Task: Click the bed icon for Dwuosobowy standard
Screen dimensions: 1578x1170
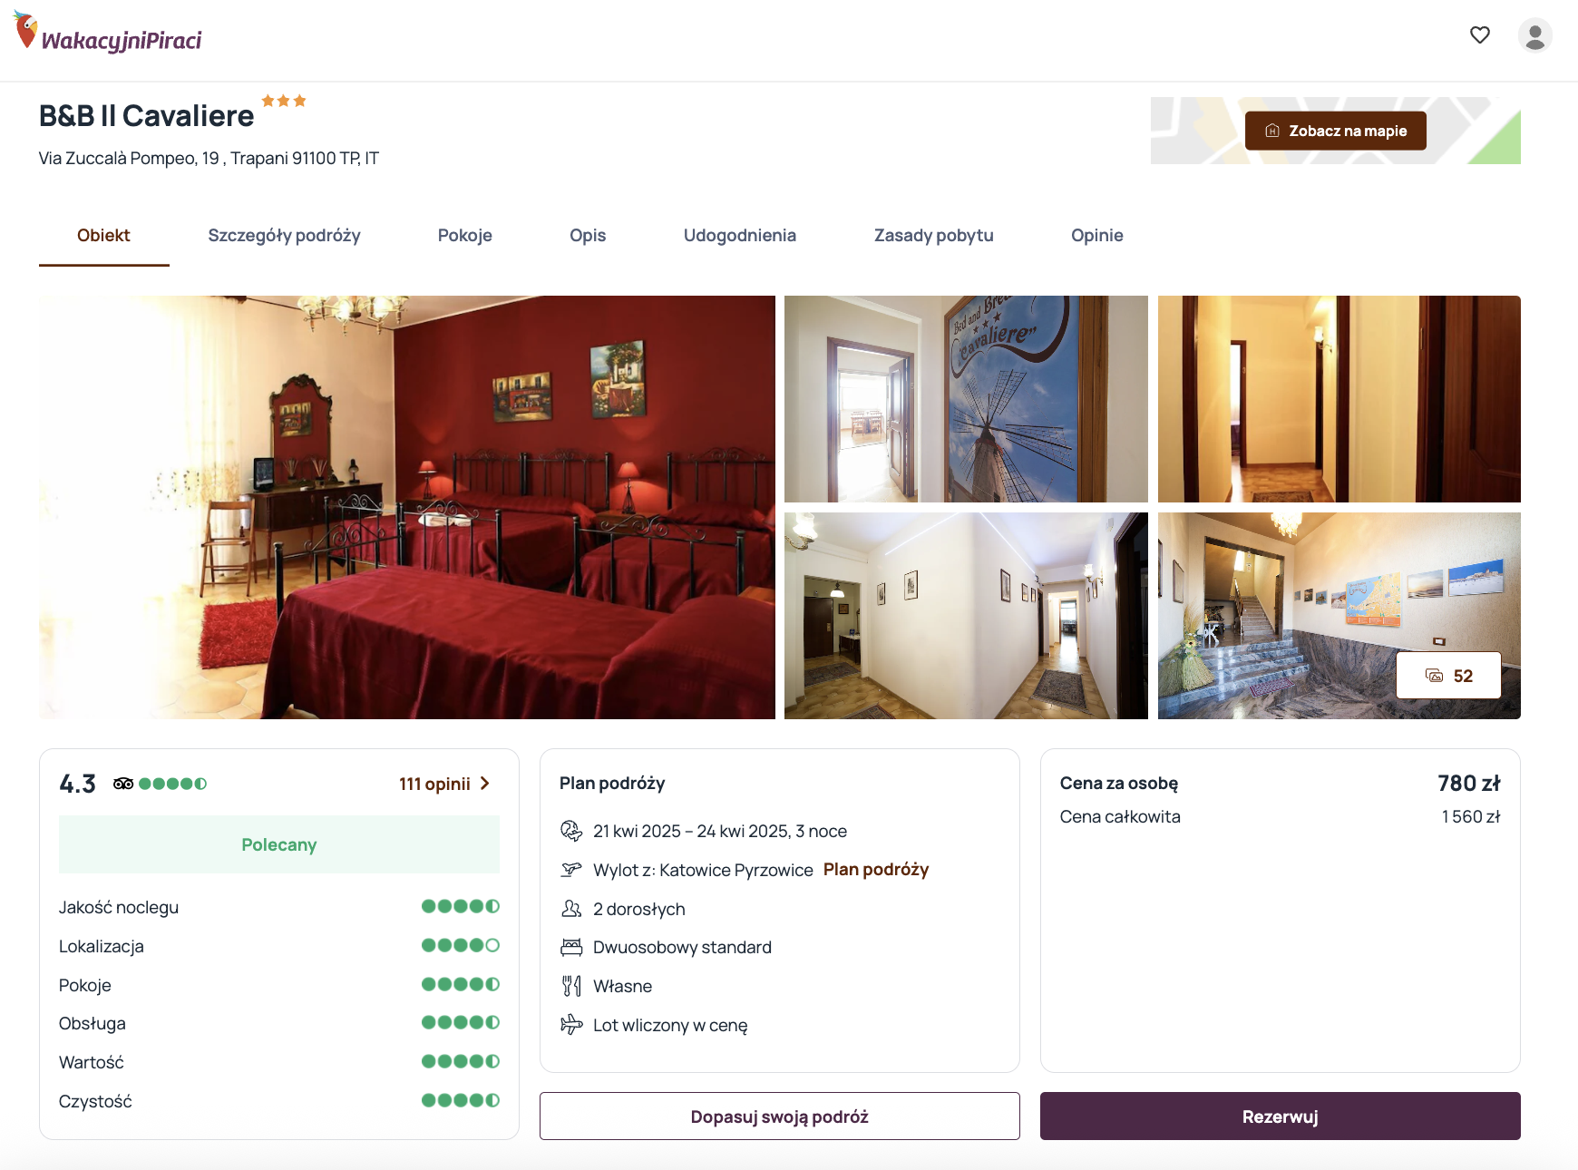Action: 571,948
